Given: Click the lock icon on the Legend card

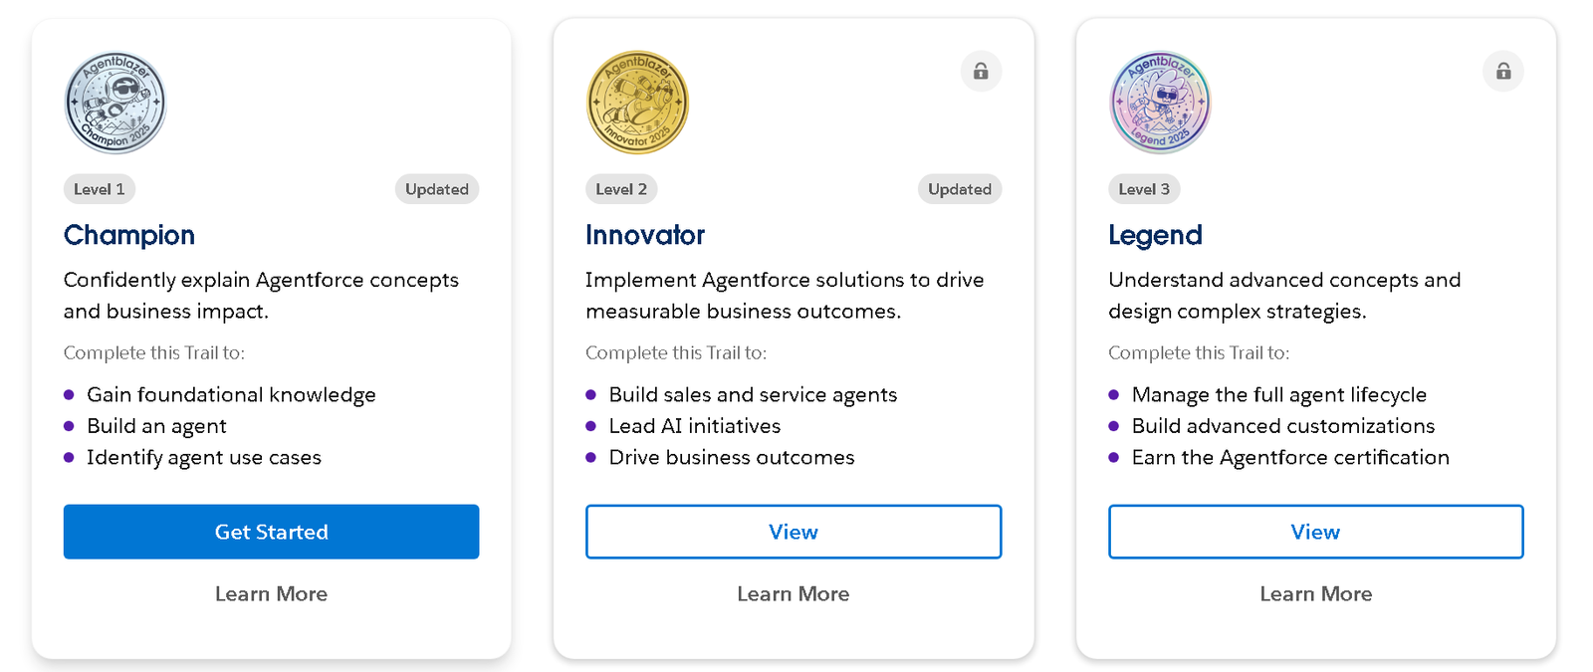Looking at the screenshot, I should 1503,72.
